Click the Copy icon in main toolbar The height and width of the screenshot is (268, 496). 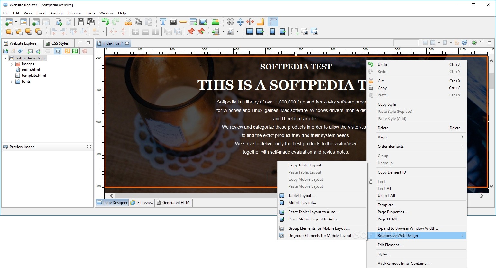(x=138, y=22)
